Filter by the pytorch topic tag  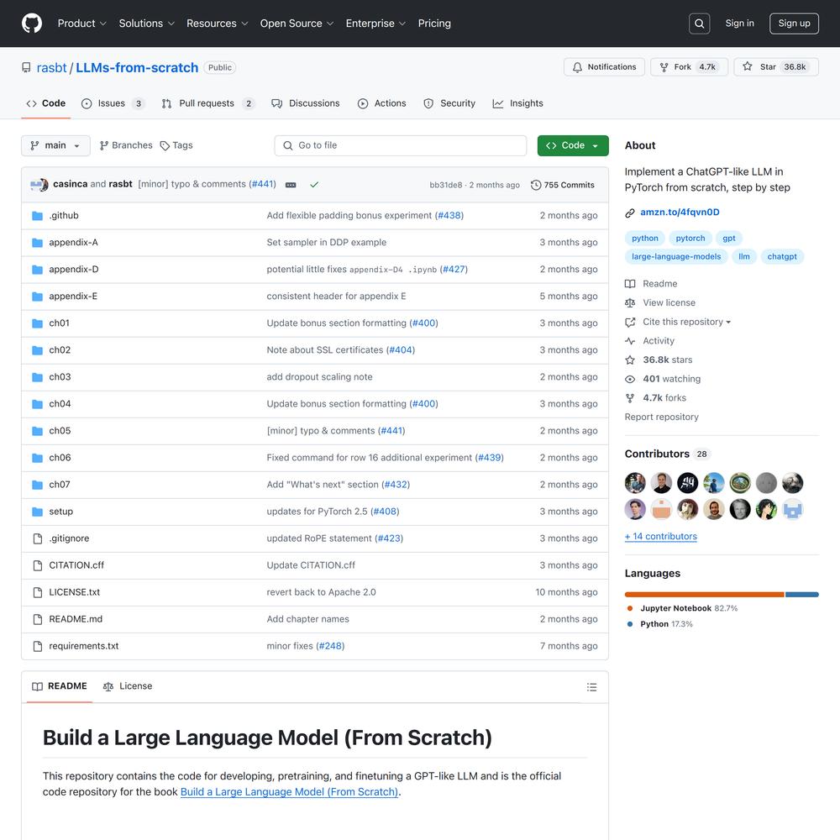(690, 239)
